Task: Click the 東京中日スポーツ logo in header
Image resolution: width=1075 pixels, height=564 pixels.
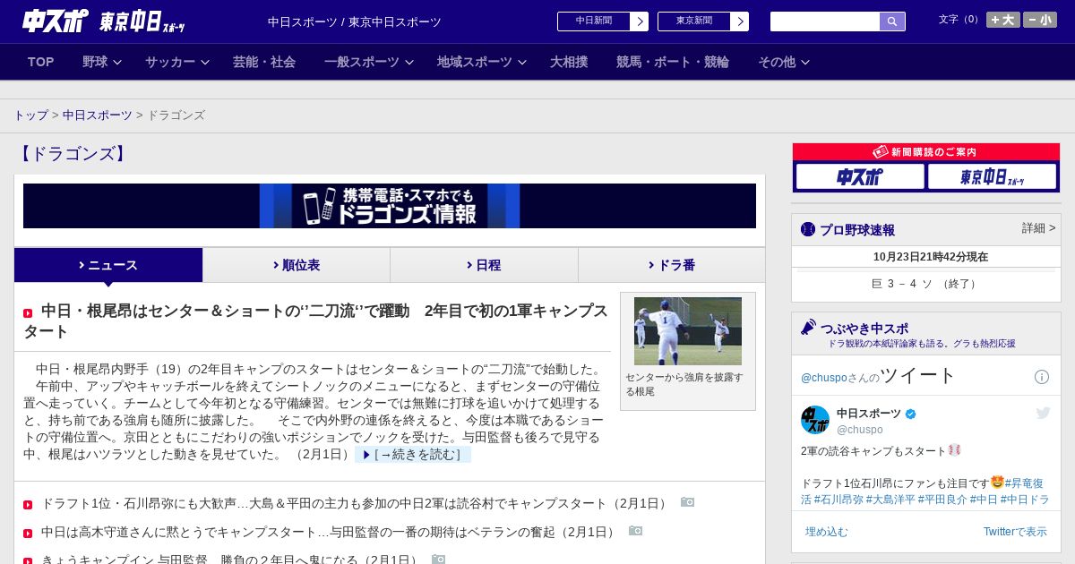Action: pos(142,21)
